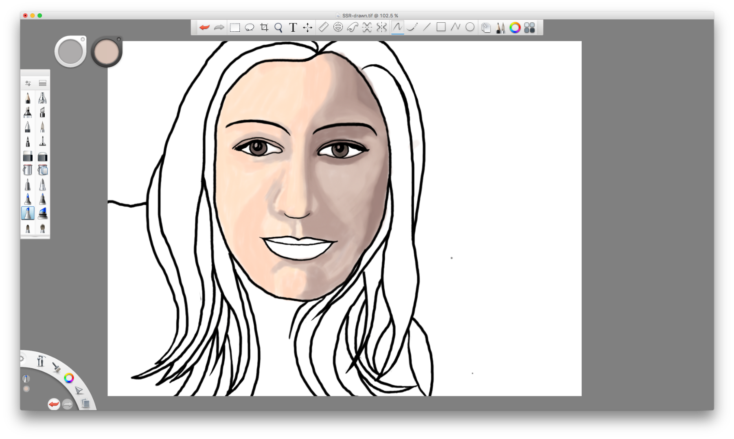
Task: Select the Smear brush
Action: pos(42,141)
